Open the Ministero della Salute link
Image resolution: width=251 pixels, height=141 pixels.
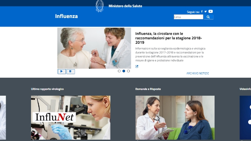[x=125, y=6]
